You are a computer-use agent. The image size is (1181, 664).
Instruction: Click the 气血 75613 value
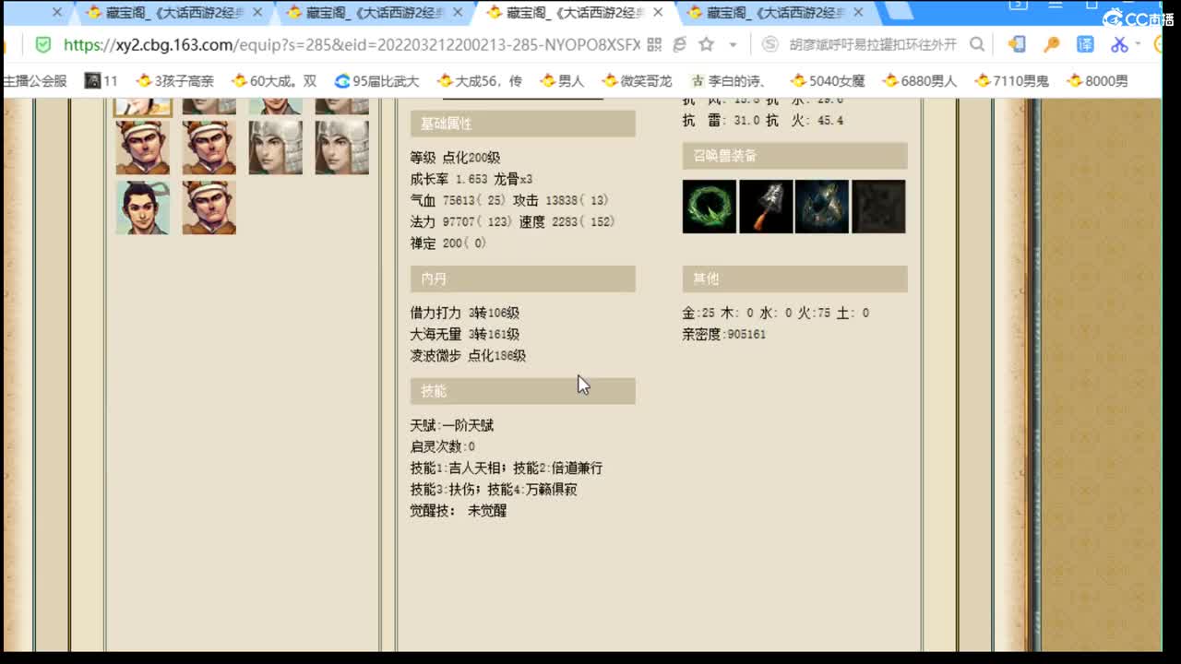click(459, 200)
